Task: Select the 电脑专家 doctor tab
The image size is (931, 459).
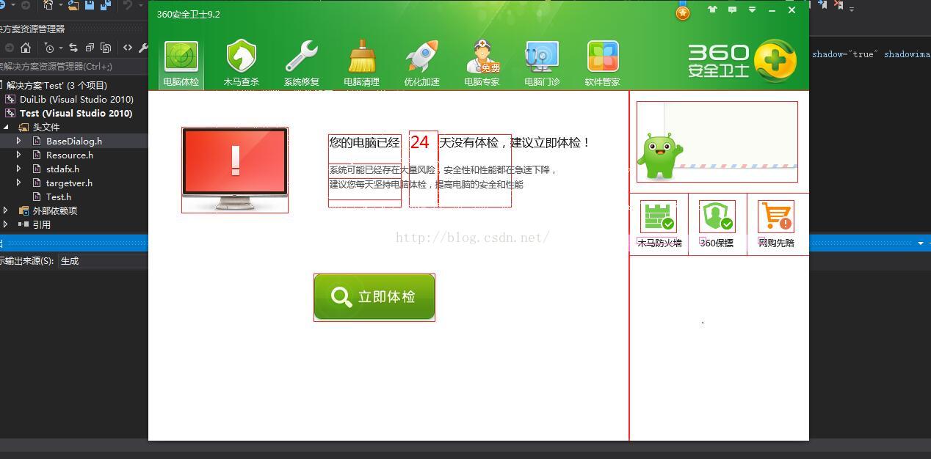Action: (482, 65)
